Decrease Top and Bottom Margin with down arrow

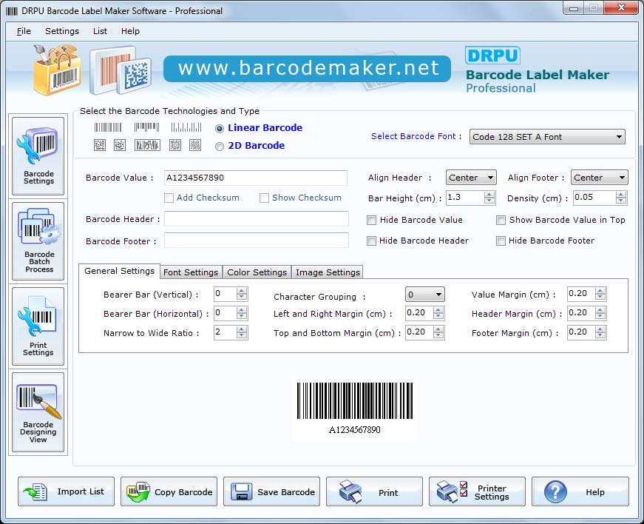pyautogui.click(x=438, y=336)
